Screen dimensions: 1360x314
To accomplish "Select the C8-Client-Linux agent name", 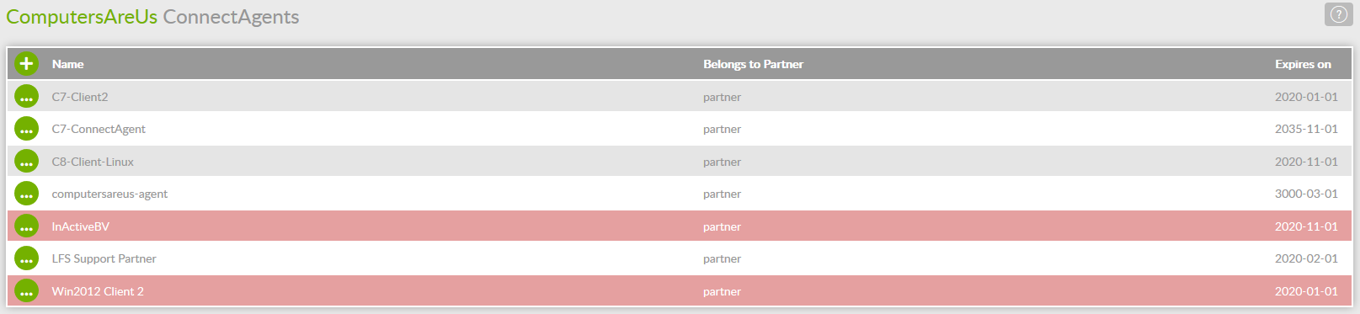I will [93, 162].
